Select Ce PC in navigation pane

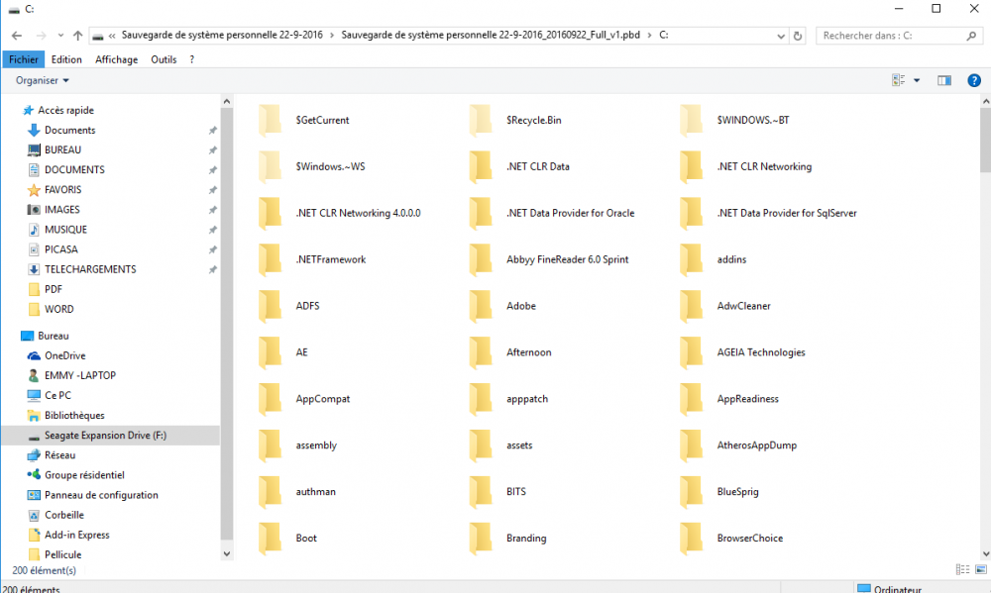[x=57, y=395]
